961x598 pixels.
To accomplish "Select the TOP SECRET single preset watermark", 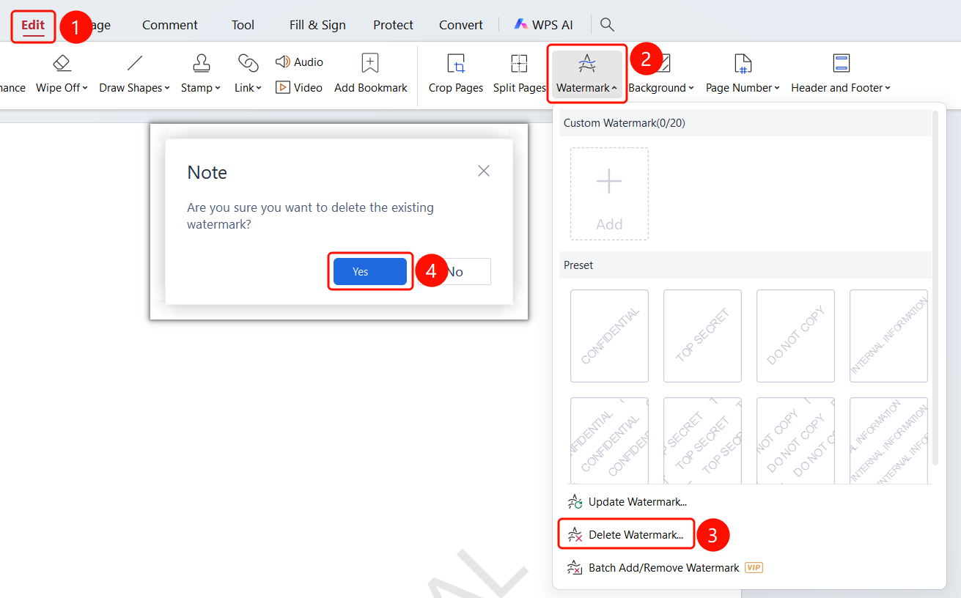I will [702, 336].
